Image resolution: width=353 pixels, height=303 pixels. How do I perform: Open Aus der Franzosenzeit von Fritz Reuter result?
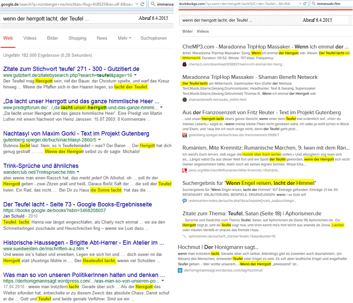(x=262, y=112)
